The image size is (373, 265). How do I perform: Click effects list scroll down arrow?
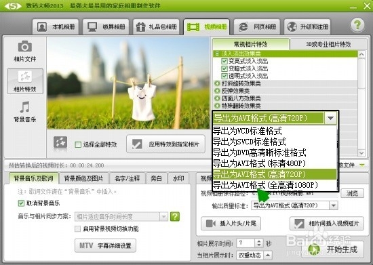coord(361,153)
